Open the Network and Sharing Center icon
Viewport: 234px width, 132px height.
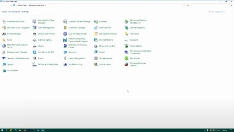point(65,46)
